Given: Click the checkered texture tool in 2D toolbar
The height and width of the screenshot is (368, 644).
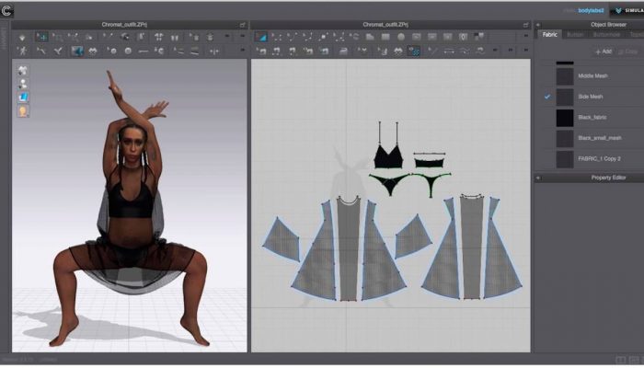Looking at the screenshot, I should coord(415,52).
